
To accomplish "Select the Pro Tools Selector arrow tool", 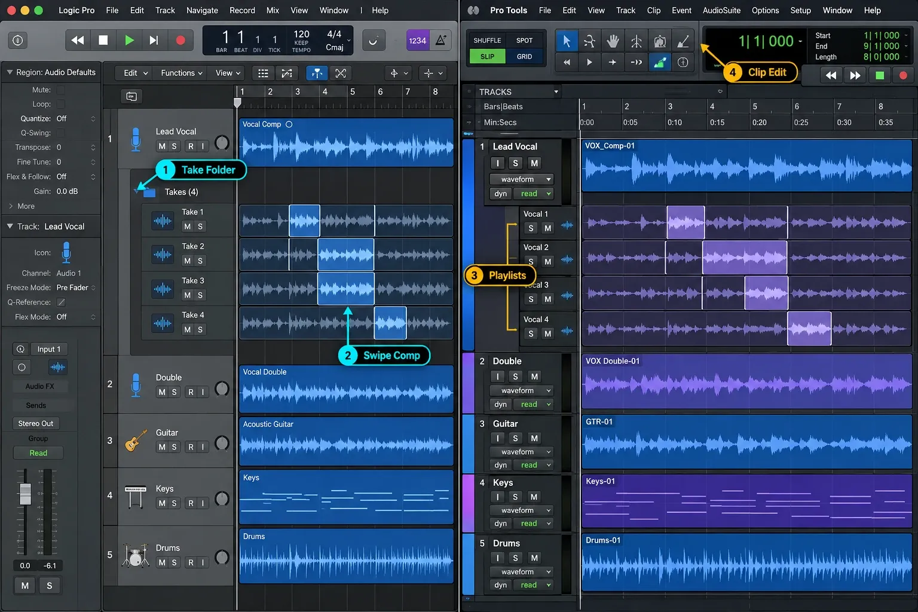I will click(567, 41).
